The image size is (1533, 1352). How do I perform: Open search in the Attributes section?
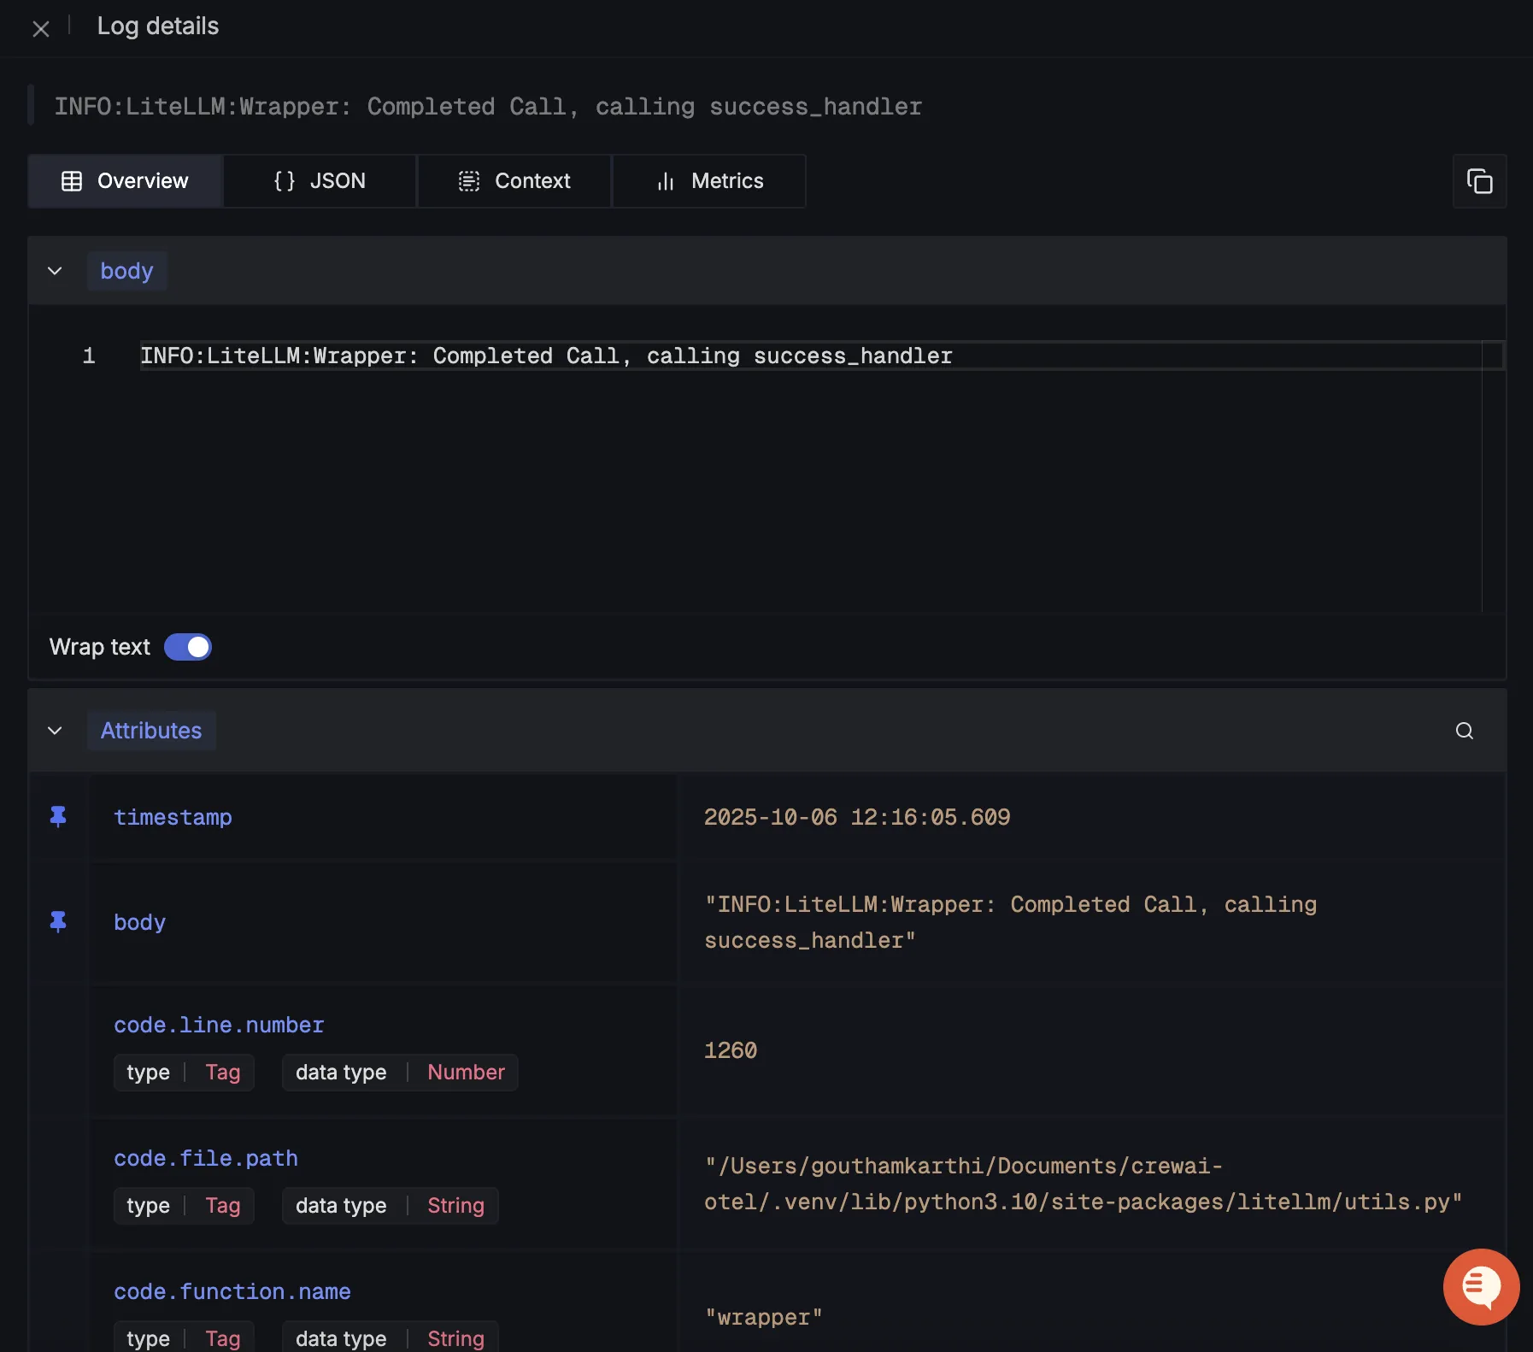(1464, 731)
